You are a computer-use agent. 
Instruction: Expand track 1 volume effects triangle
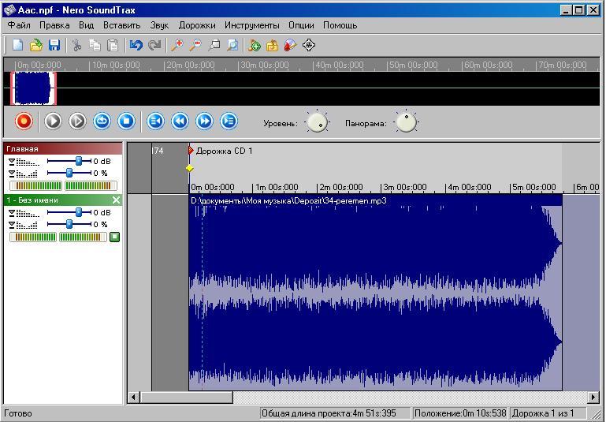[x=12, y=213]
